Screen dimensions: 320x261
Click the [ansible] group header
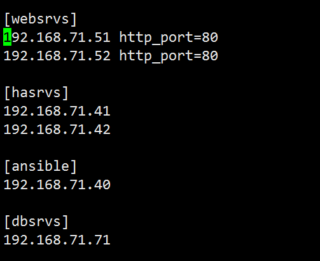[x=40, y=166]
